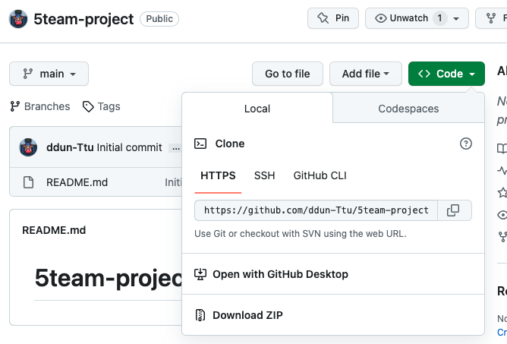
Task: Switch to the Local tab
Action: 257,109
